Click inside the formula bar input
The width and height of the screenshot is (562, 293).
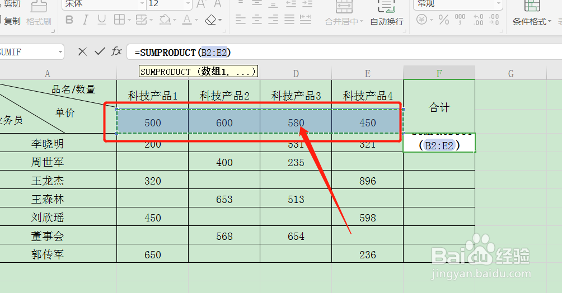pos(344,53)
